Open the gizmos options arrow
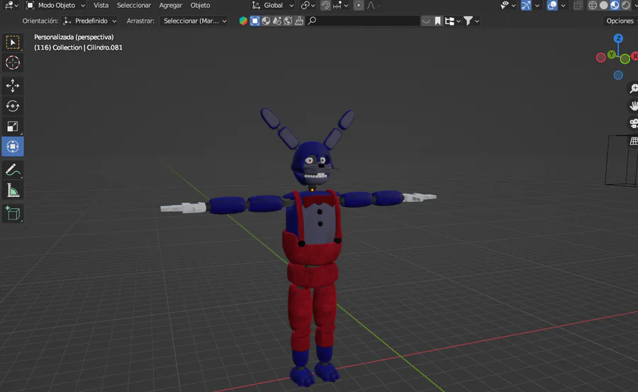 537,5
